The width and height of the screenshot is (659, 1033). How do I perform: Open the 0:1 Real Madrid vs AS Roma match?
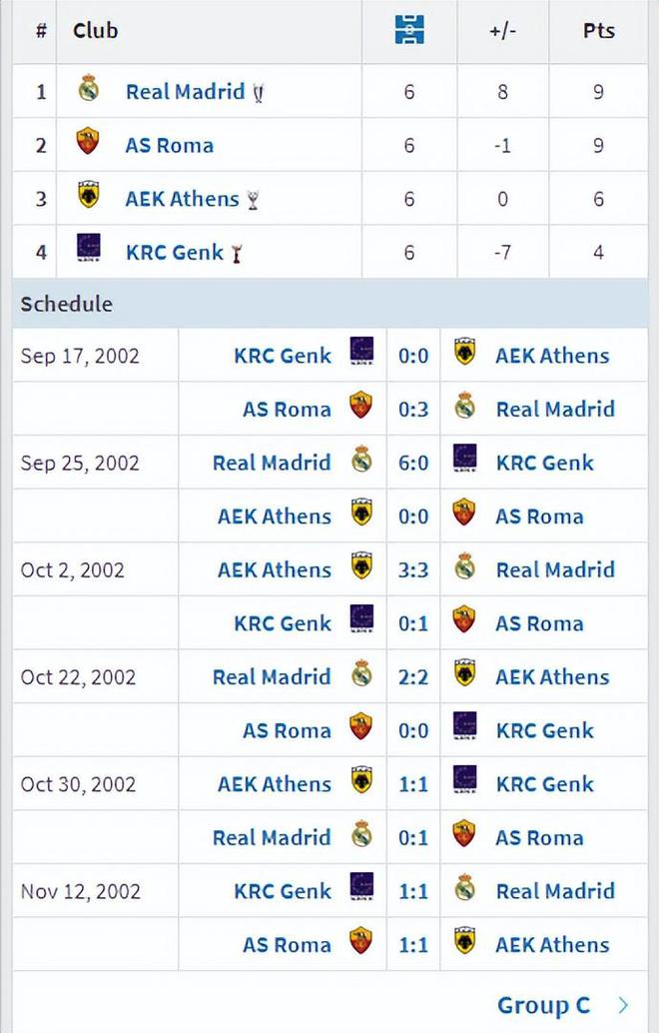click(412, 837)
